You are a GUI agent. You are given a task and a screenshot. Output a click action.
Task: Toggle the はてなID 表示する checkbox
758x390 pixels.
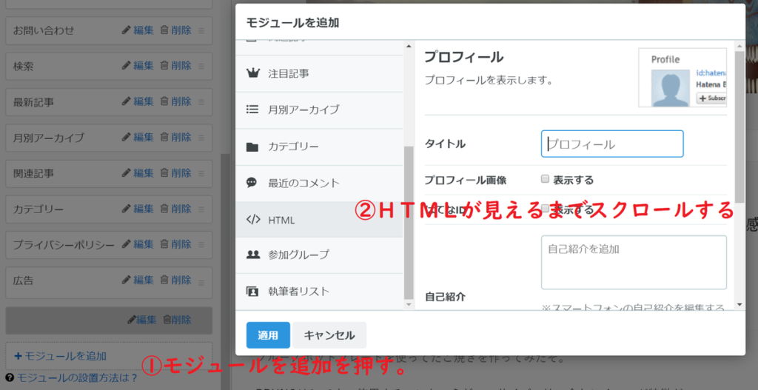click(x=546, y=209)
